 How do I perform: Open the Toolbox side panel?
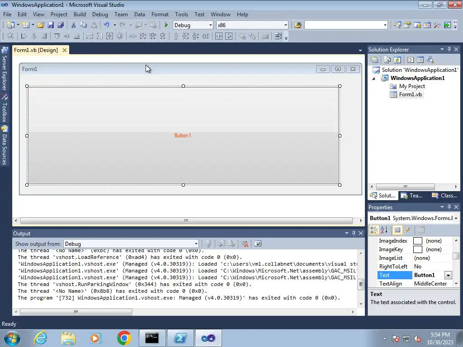coord(5,108)
